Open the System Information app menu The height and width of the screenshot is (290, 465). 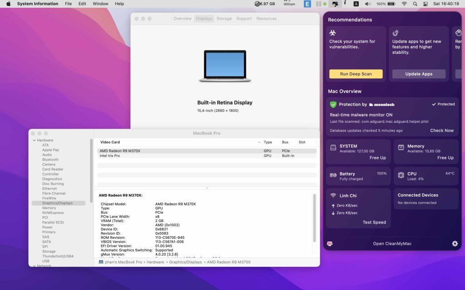[38, 4]
